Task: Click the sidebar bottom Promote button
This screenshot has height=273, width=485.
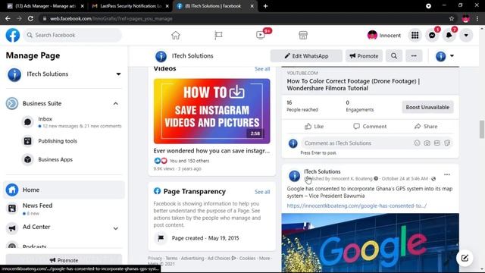Action: 64,260
